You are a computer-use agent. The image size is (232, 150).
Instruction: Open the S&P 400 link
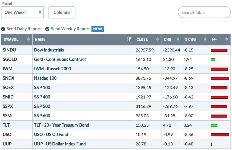pyautogui.click(x=42, y=97)
